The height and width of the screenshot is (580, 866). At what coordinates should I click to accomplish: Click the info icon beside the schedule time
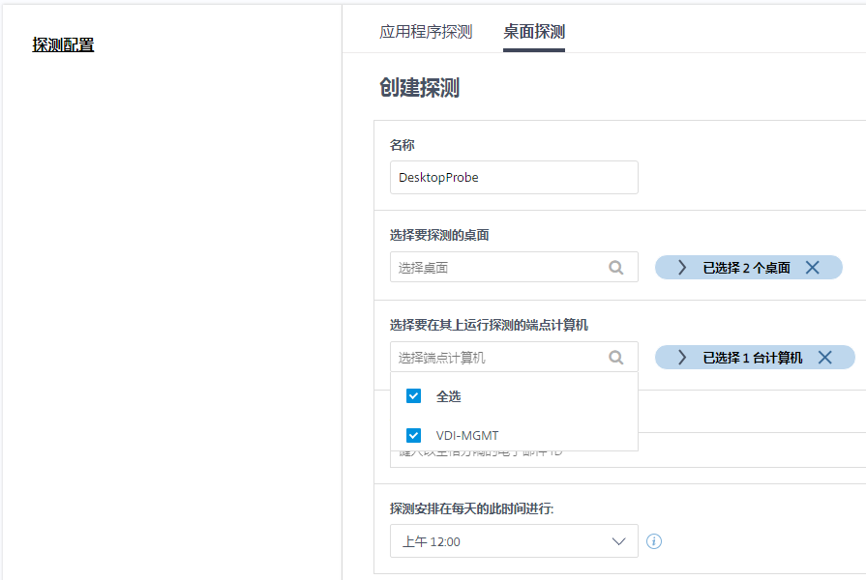(x=654, y=541)
